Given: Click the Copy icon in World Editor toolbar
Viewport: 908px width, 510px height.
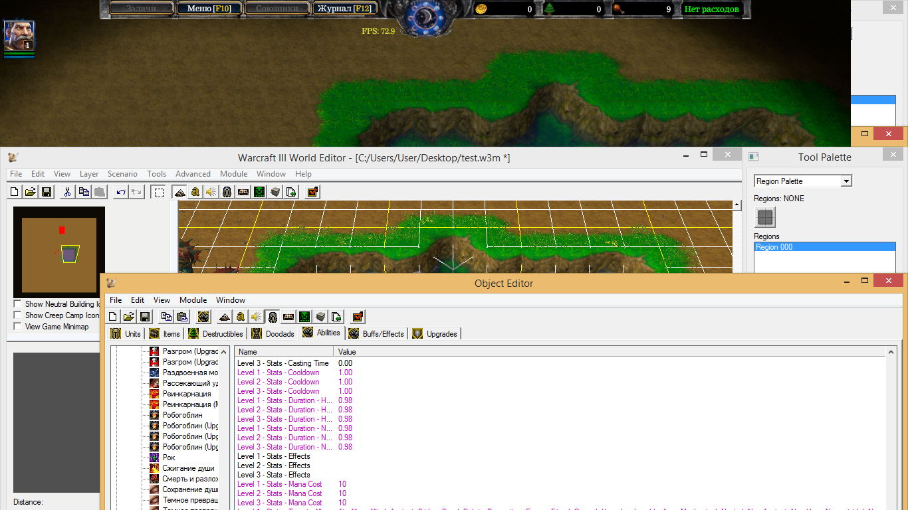Looking at the screenshot, I should pos(83,192).
